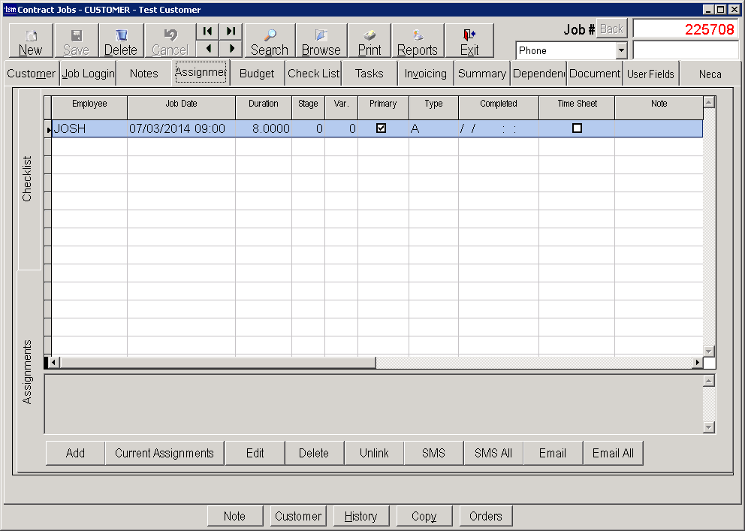
Task: Expand the Phone dropdown list
Action: [621, 51]
